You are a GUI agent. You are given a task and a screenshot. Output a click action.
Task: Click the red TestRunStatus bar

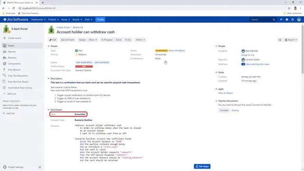pyautogui.click(x=84, y=66)
